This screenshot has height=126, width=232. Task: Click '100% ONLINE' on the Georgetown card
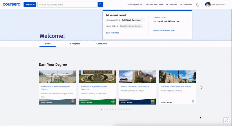[166, 102]
